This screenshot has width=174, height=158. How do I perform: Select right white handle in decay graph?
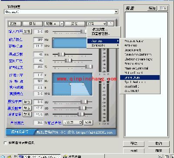tap(83, 84)
